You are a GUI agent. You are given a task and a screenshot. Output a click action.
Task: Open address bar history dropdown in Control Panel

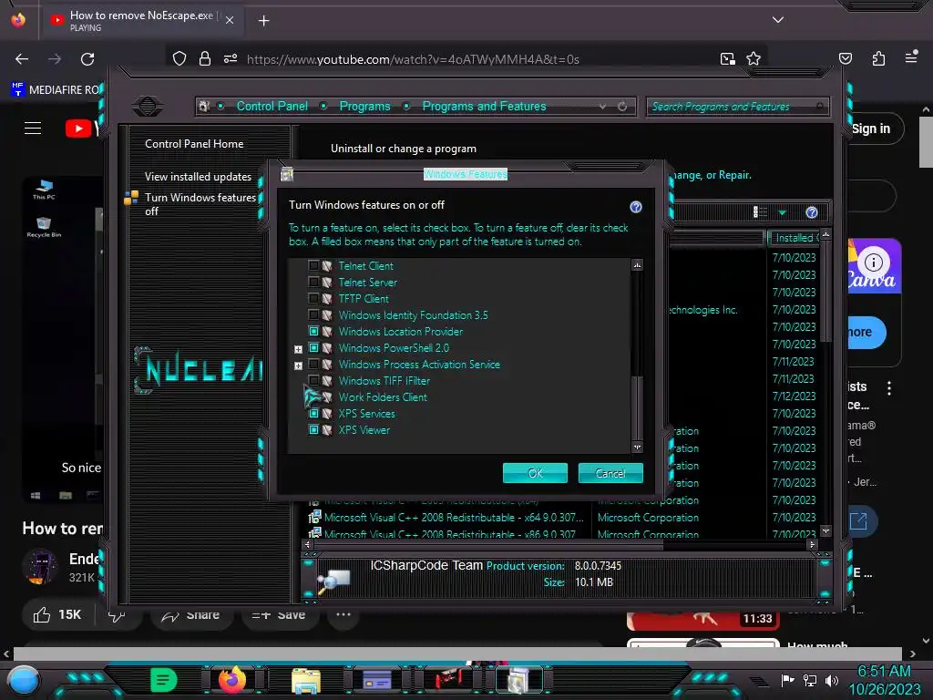pos(603,107)
